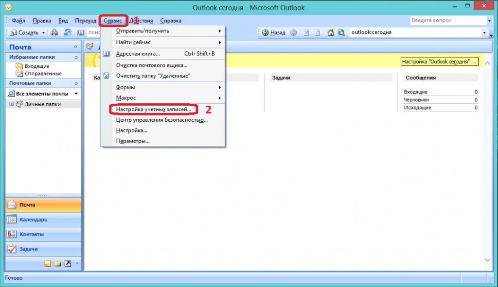This screenshot has width=498, height=287.
Task: Open the Введите вопрос dropdown arrow
Action: (x=489, y=20)
